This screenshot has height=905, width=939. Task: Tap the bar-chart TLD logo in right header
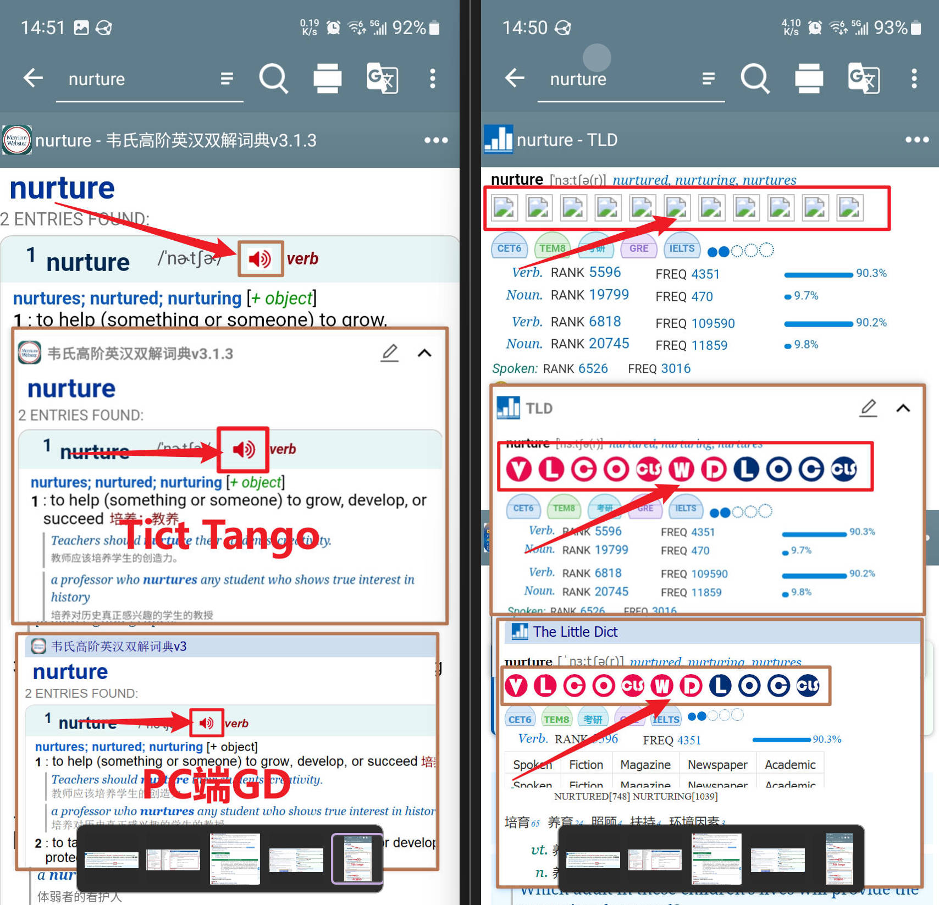point(498,139)
